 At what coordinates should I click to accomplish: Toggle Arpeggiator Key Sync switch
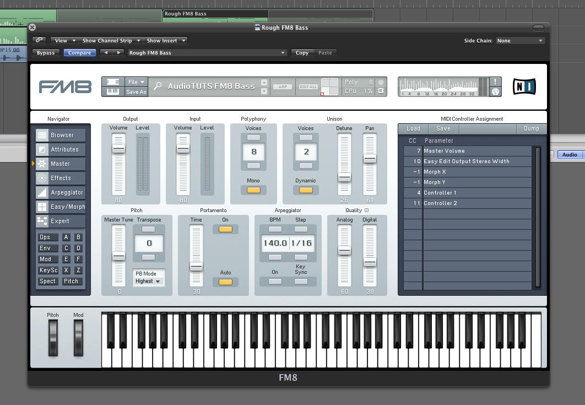click(x=301, y=282)
